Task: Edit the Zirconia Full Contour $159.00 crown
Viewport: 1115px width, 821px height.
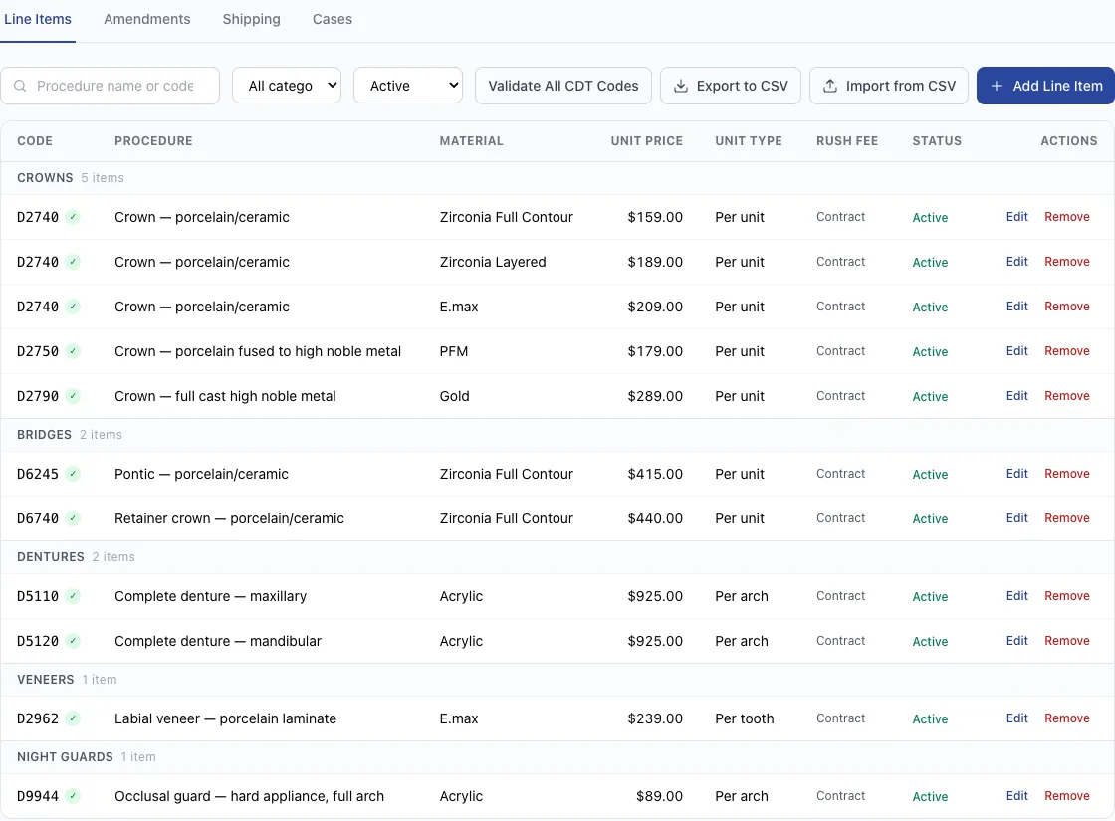Action: click(x=1016, y=217)
